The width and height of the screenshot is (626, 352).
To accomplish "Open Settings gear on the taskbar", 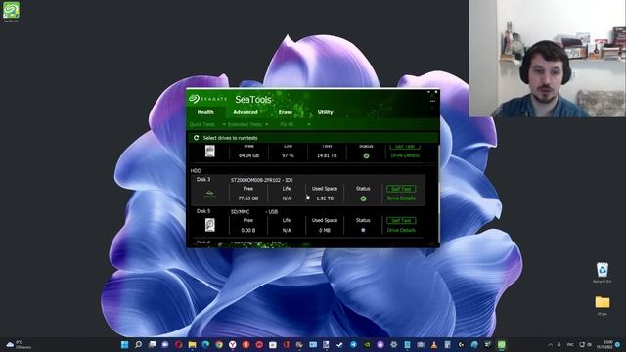I will click(393, 345).
